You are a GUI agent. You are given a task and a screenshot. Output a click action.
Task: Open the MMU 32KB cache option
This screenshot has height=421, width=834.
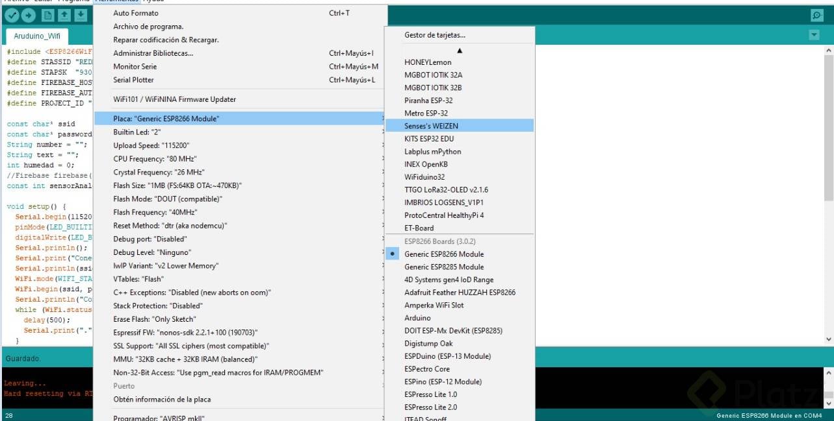(x=241, y=359)
